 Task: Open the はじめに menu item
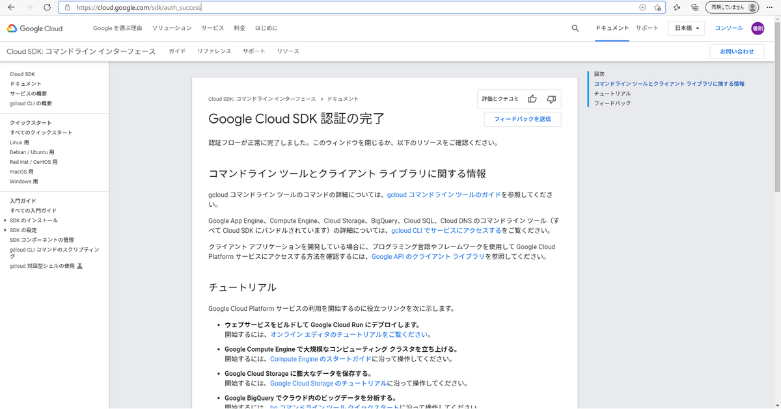tap(266, 29)
